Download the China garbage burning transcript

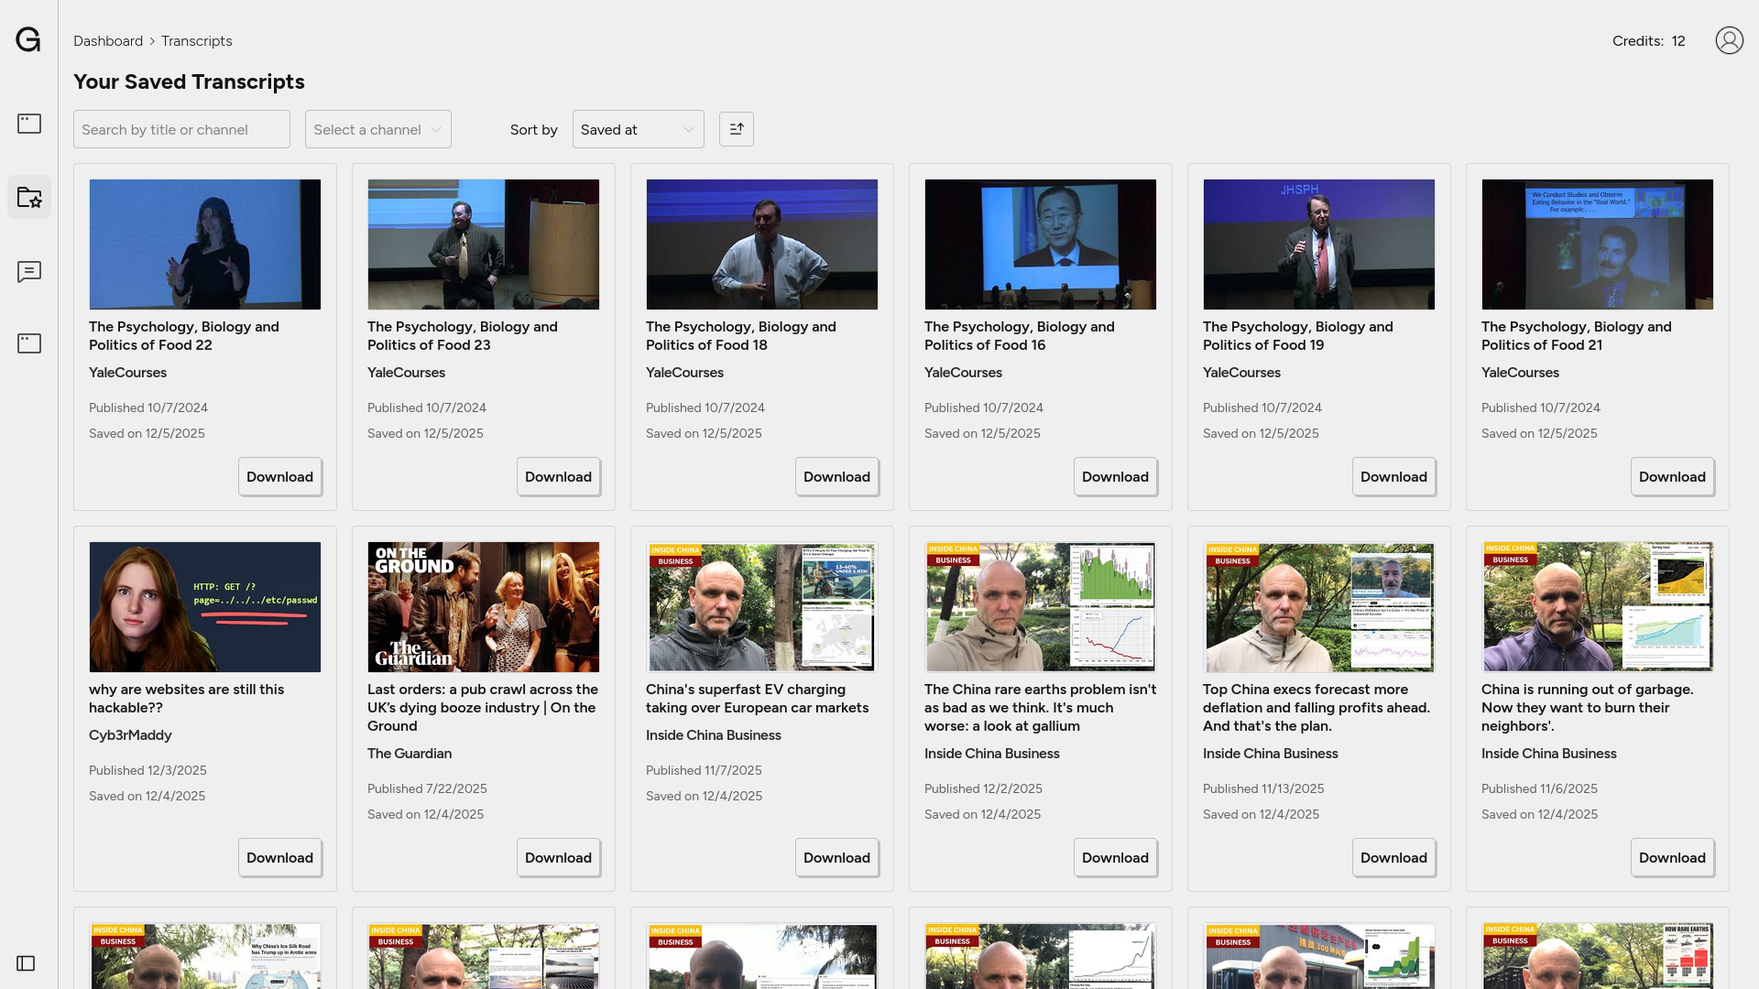pyautogui.click(x=1671, y=858)
